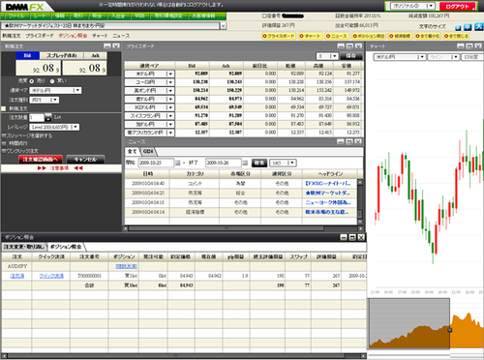The height and width of the screenshot is (360, 484).
Task: Enable the ワンクリック注文 checkbox
Action: [4, 151]
